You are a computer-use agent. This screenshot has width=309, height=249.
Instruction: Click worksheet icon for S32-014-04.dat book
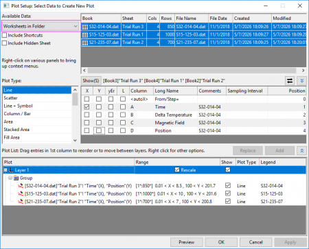click(x=85, y=27)
